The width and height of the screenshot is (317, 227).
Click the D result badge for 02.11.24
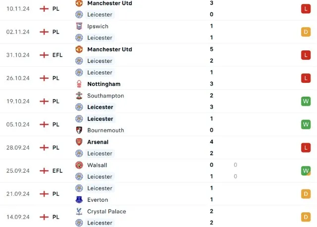tap(306, 32)
